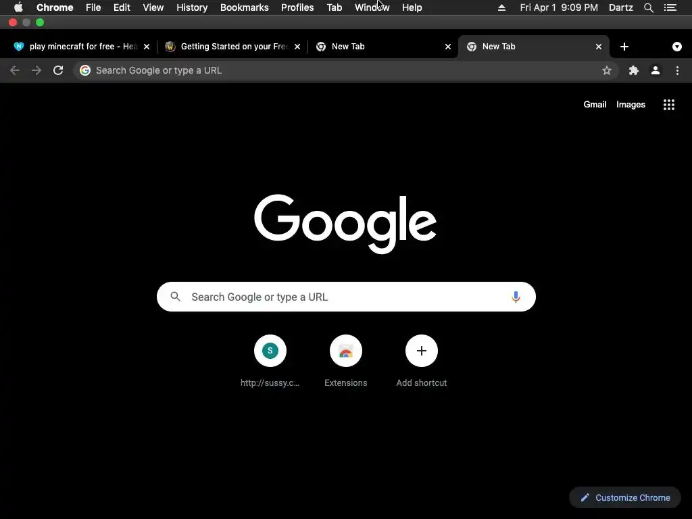This screenshot has height=519, width=692.
Task: Click the red close window button
Action: pyautogui.click(x=13, y=22)
